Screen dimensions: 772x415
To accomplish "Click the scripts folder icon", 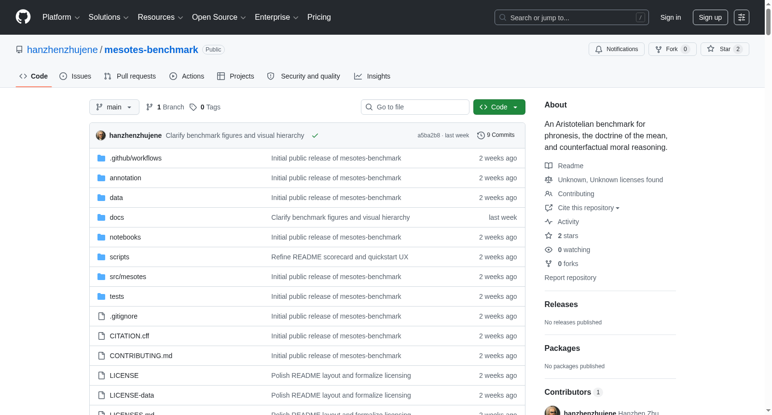I will [x=101, y=257].
